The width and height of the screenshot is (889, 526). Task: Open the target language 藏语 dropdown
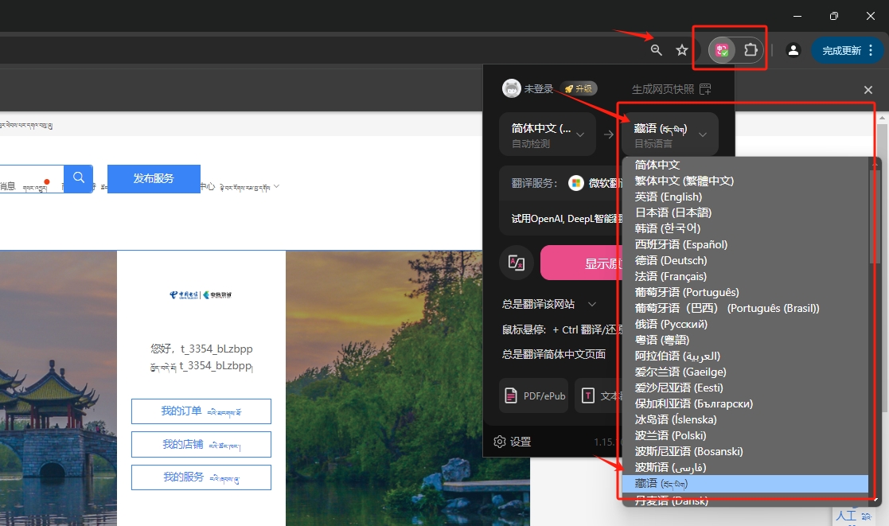tap(670, 134)
